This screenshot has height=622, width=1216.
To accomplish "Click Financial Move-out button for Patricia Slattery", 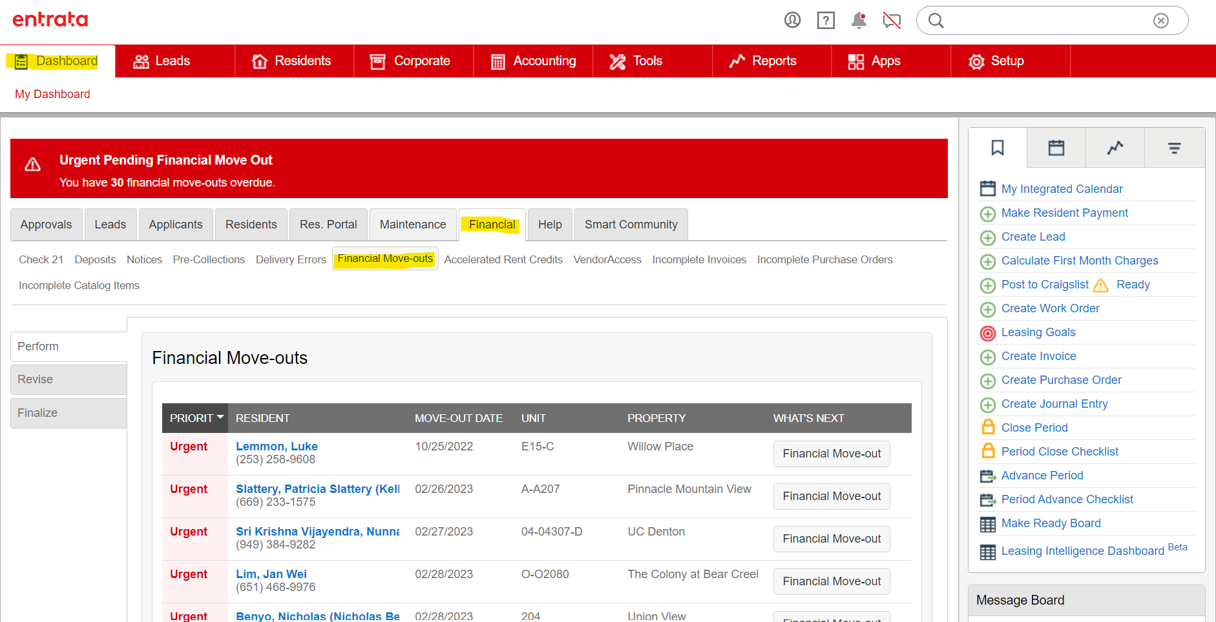I will 832,496.
